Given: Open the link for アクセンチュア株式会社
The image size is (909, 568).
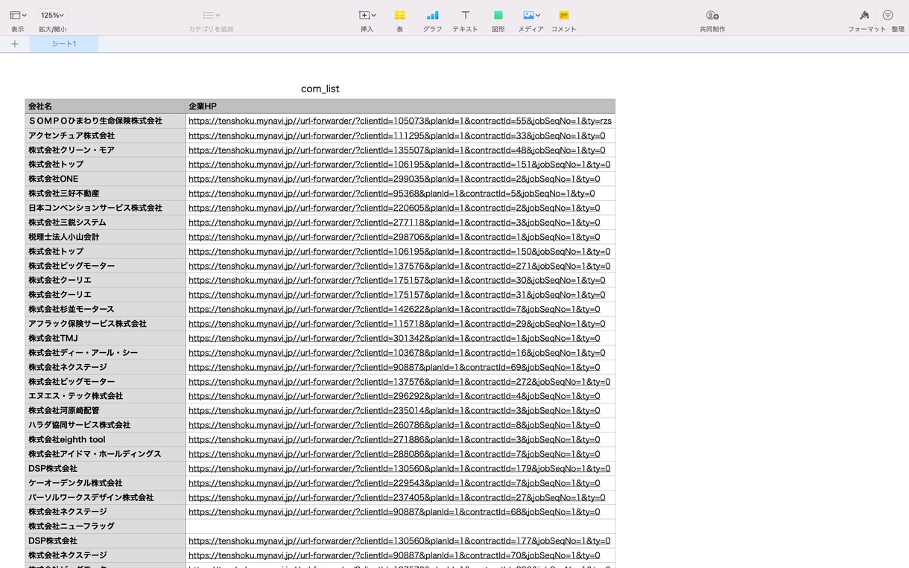Looking at the screenshot, I should (397, 135).
